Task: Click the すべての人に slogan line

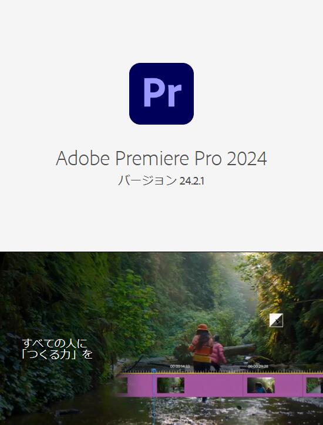Action: coord(55,343)
